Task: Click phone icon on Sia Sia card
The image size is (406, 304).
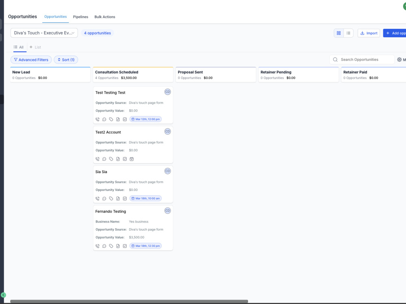Action: click(x=97, y=199)
